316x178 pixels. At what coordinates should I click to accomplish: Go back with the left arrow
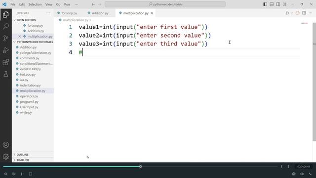pyautogui.click(x=93, y=4)
